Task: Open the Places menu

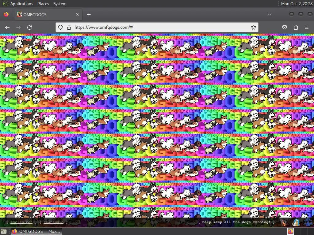Action: pyautogui.click(x=43, y=4)
